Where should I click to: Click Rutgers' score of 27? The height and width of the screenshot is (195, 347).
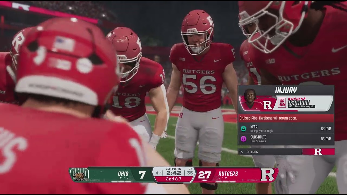pyautogui.click(x=205, y=175)
